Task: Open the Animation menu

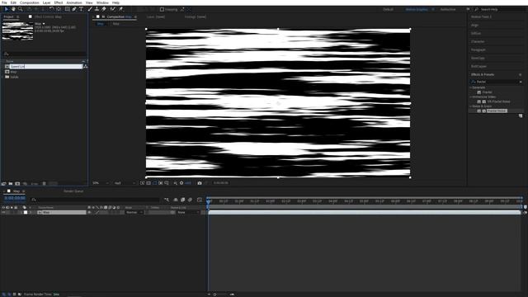Action: (x=74, y=2)
